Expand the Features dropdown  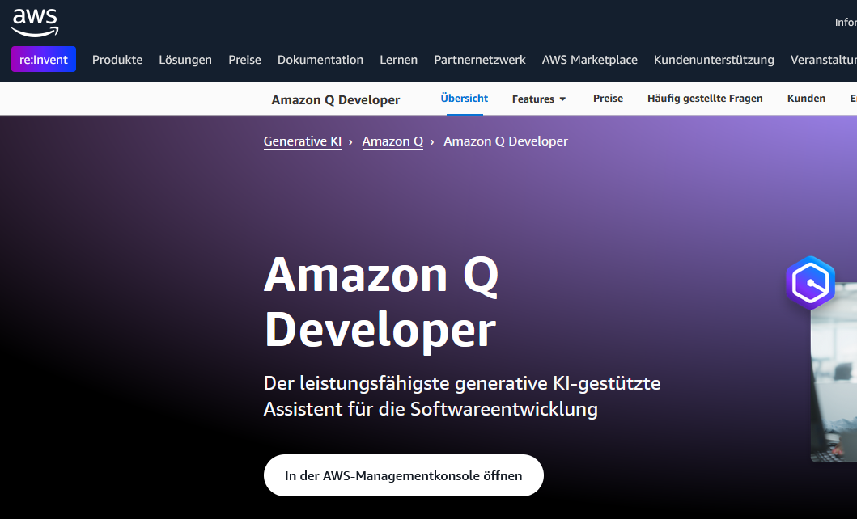point(539,99)
